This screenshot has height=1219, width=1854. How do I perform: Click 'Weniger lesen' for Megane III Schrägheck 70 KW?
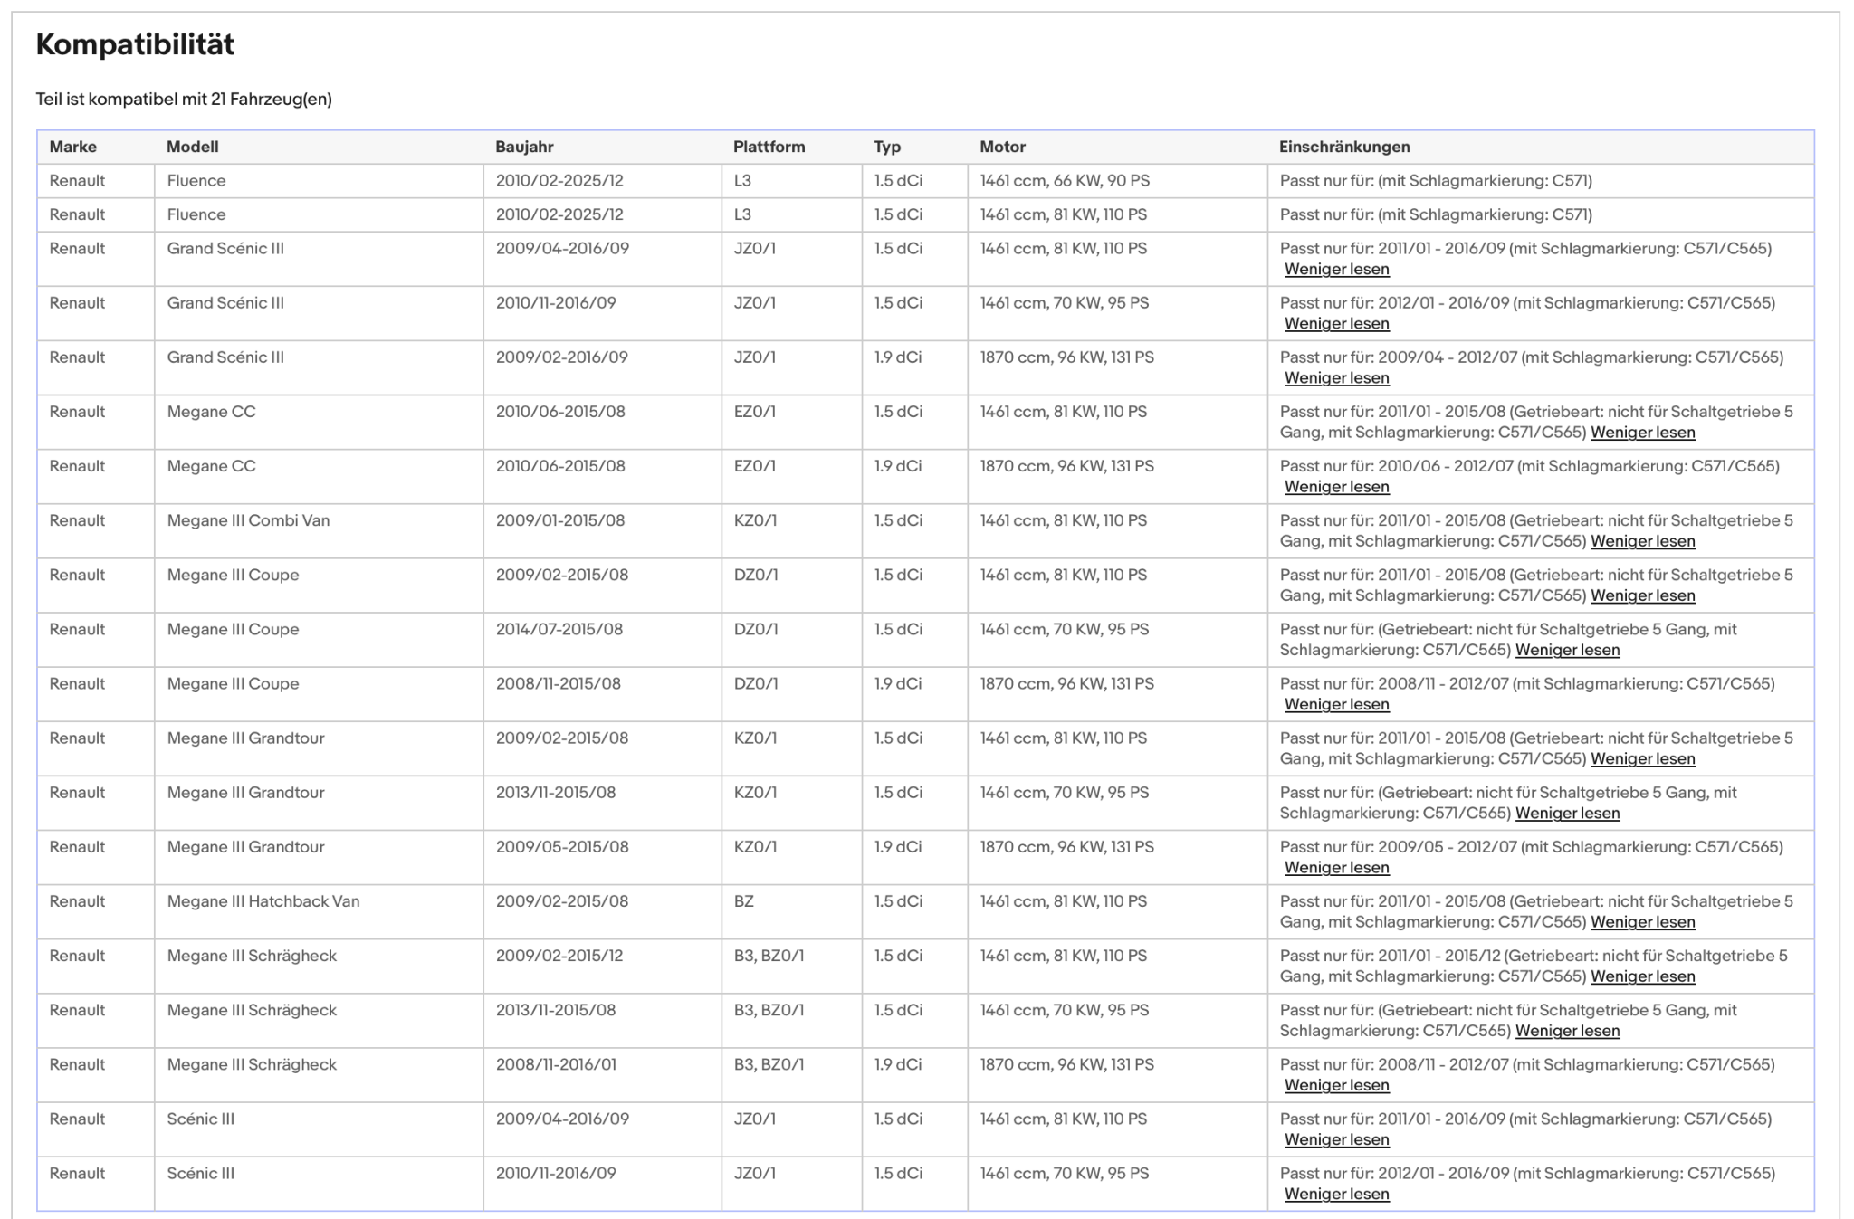click(x=1568, y=1030)
